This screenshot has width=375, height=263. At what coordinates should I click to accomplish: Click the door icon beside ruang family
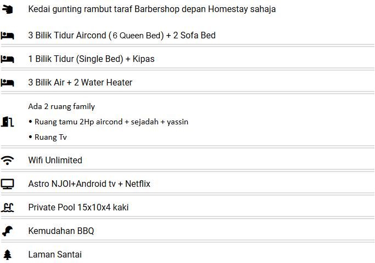click(7, 121)
